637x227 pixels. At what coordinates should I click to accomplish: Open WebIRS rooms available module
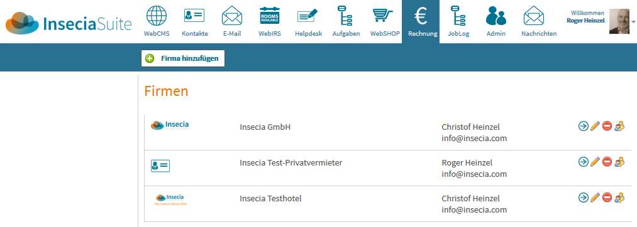point(270,21)
